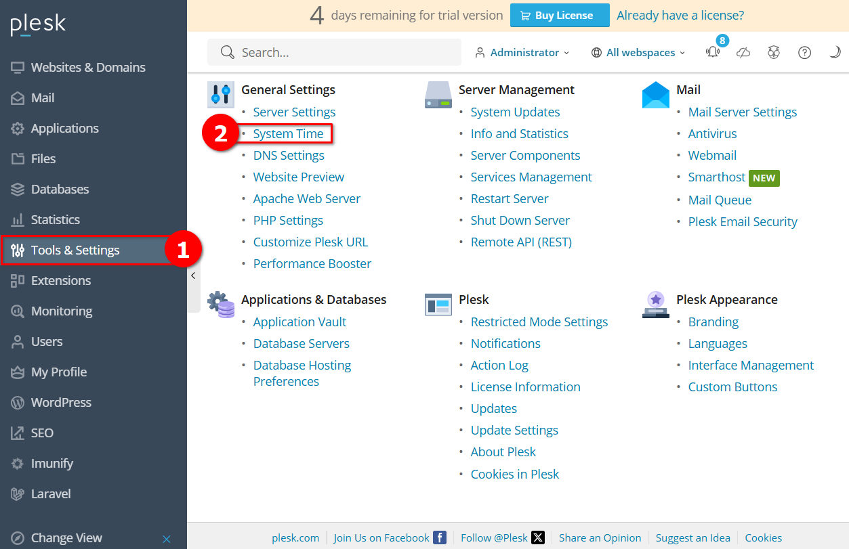Open the System Time link
Screen dimensions: 849x549
(x=288, y=134)
